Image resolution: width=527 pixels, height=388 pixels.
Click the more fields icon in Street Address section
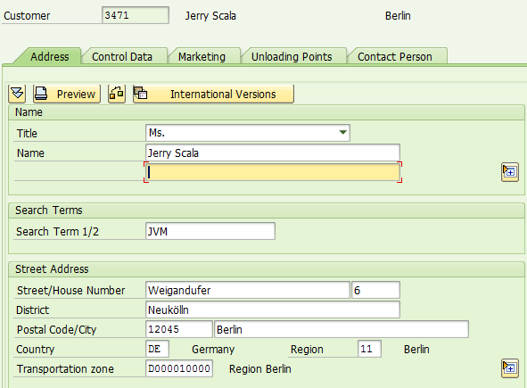[510, 368]
